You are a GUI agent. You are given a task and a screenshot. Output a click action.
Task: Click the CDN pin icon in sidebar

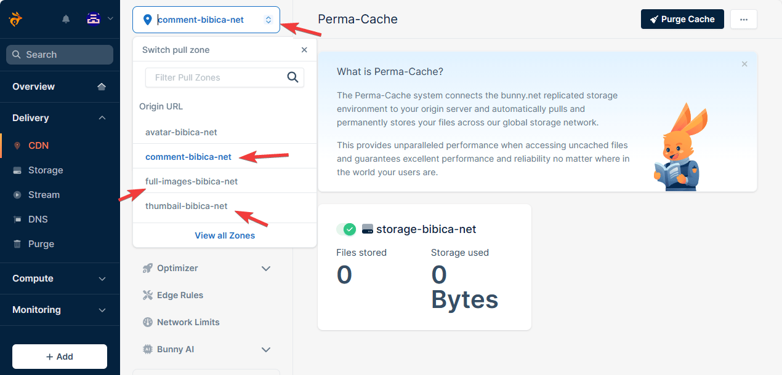[x=17, y=146]
